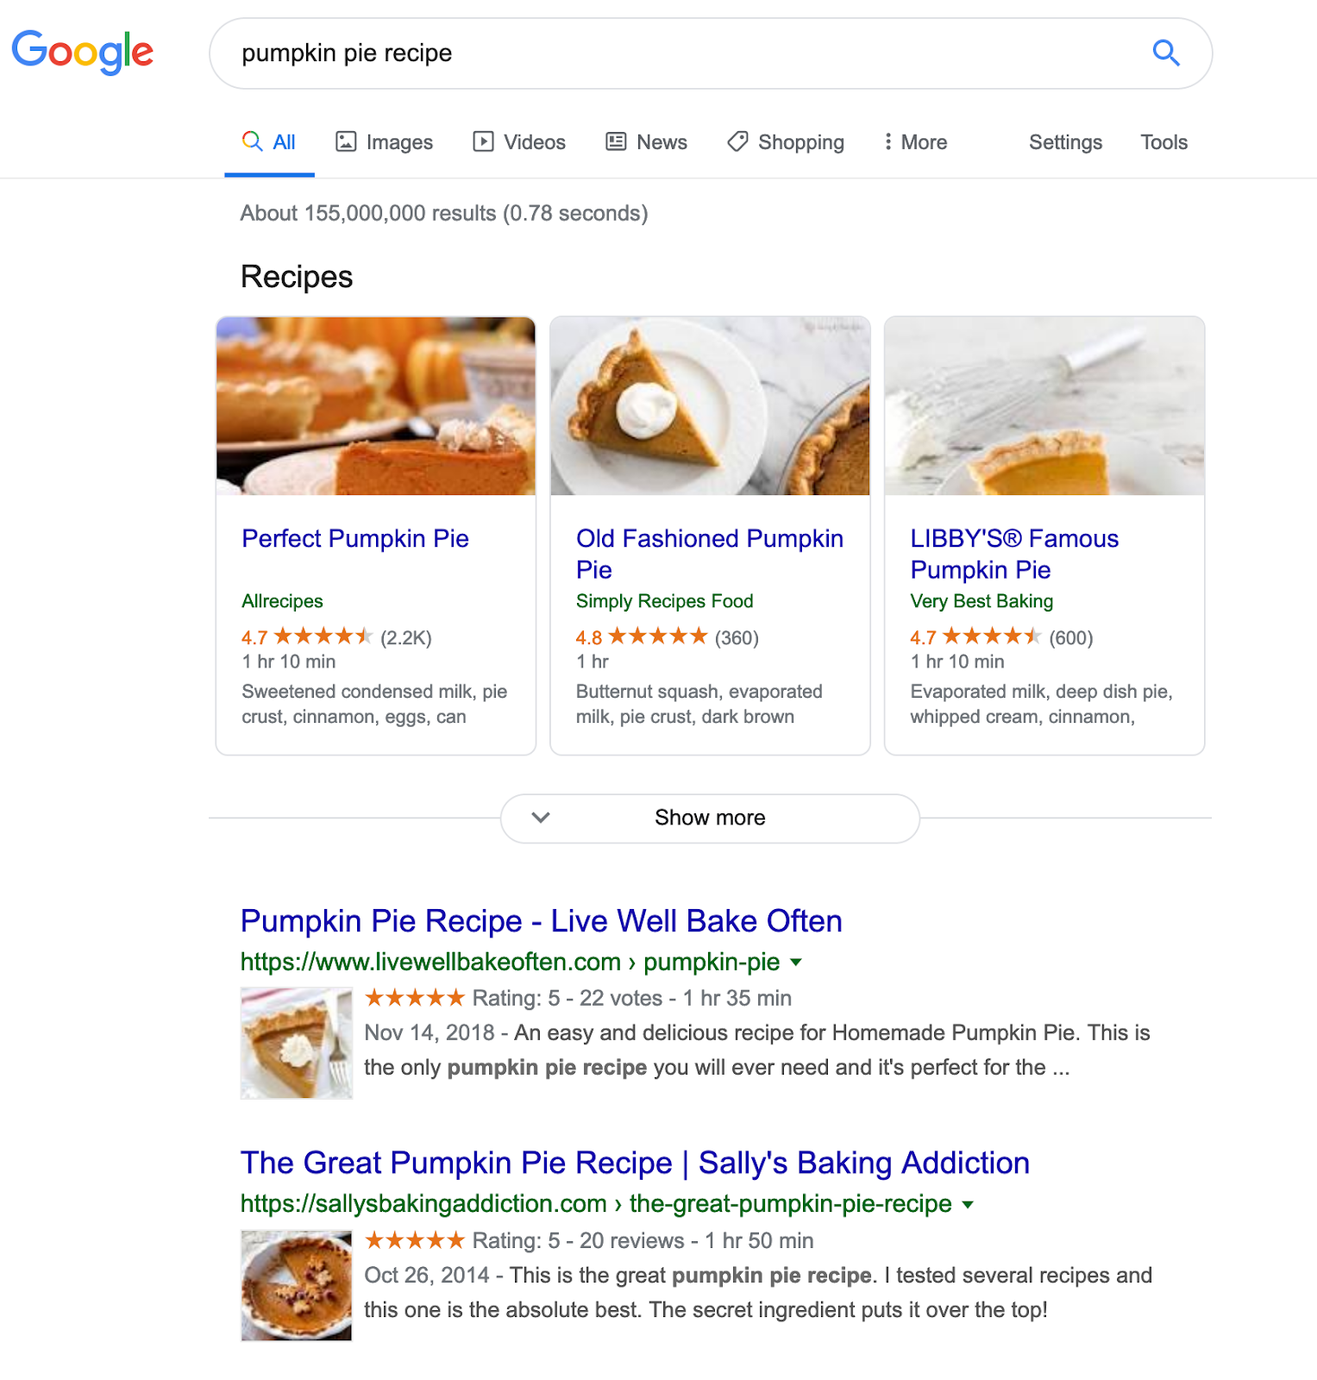Click the Allrecipes pumpkin pie photo

coord(376,406)
